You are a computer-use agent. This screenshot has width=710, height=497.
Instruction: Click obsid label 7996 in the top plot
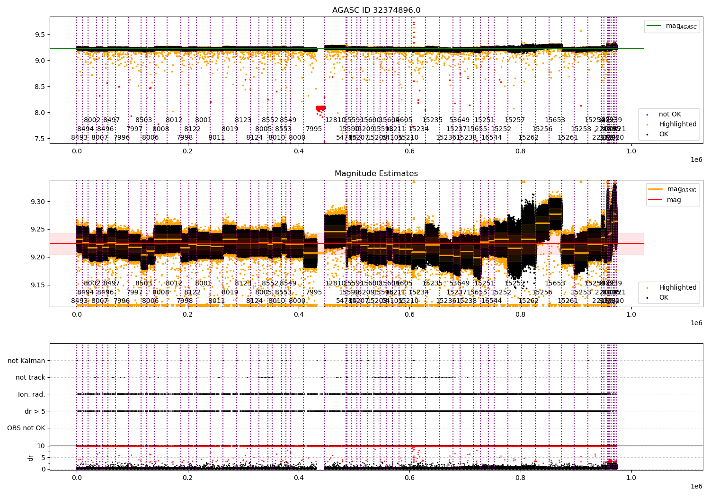pyautogui.click(x=122, y=138)
